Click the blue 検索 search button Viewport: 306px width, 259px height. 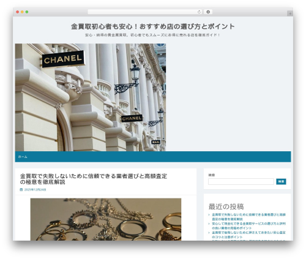(281, 182)
